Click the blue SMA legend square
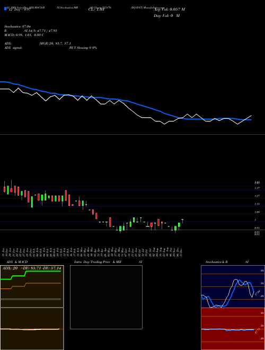 (5, 8)
